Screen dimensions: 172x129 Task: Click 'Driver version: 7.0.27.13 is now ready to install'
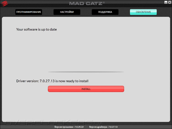click(x=52, y=81)
